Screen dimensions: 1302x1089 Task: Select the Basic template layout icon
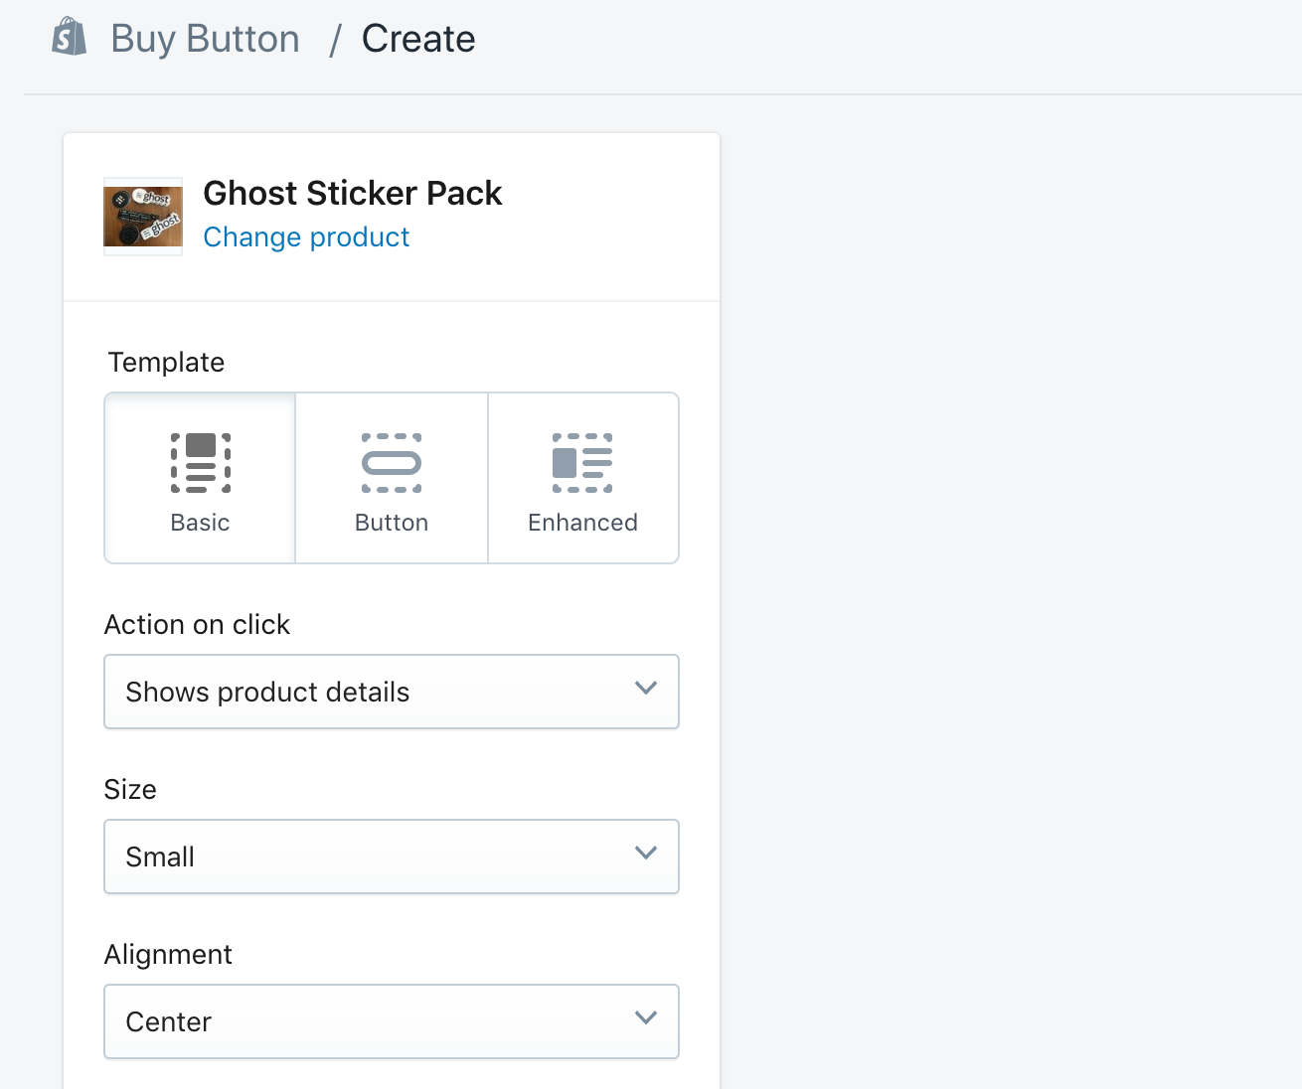coord(201,463)
